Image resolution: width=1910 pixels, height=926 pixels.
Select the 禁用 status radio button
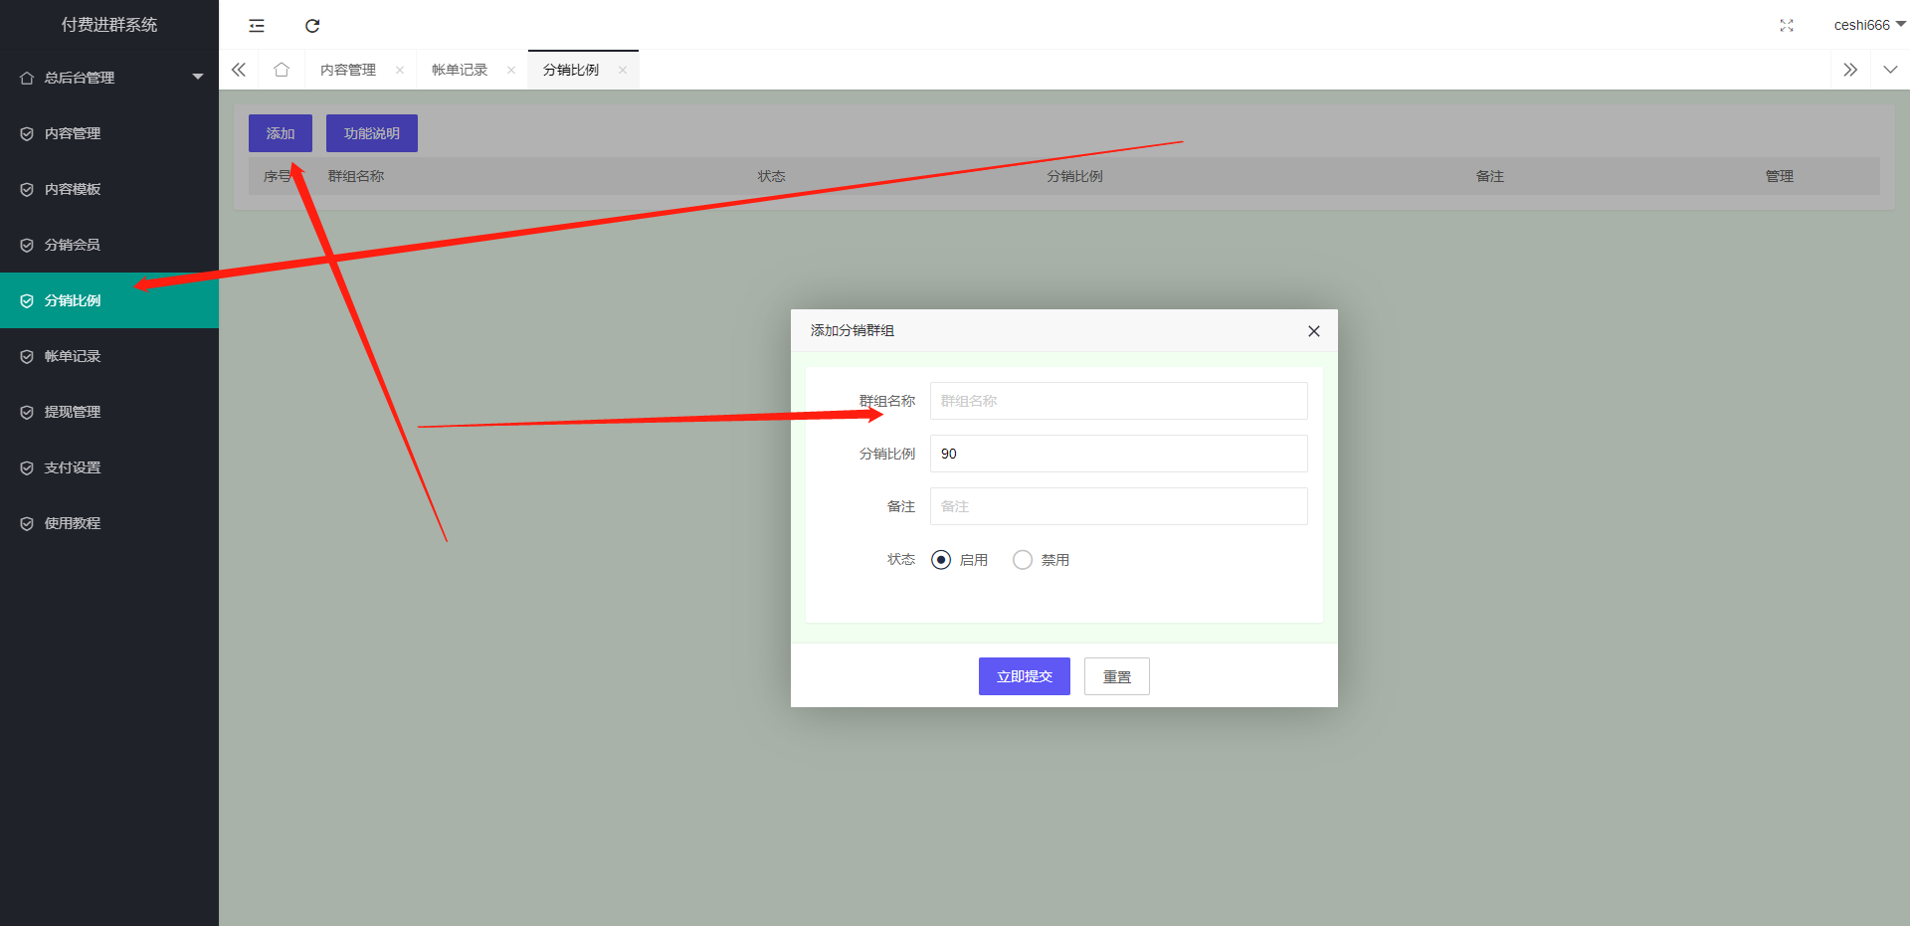(1023, 560)
